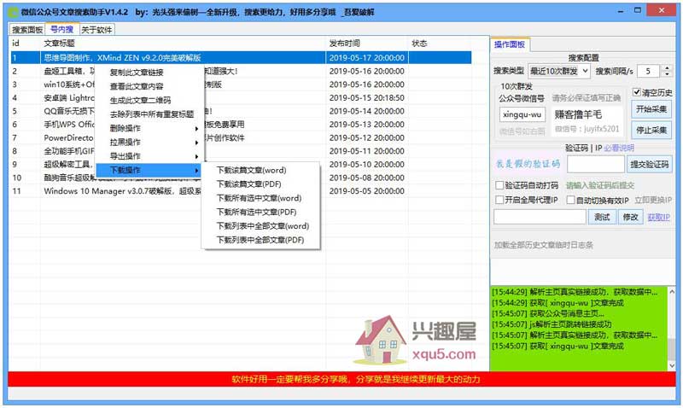Image resolution: width=683 pixels, height=408 pixels.
Task: Click date cell 2019-05-15 20:18:50
Action: coord(367,97)
